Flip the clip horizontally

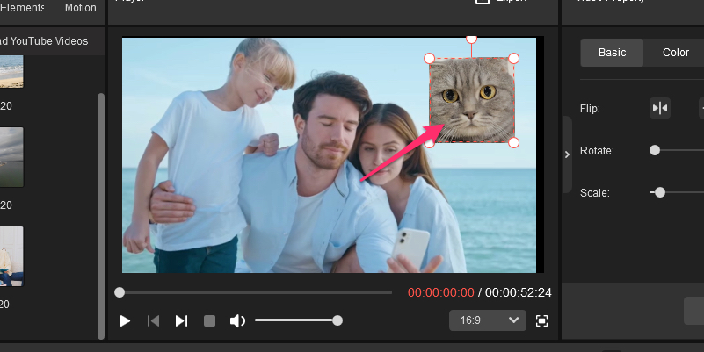click(659, 108)
